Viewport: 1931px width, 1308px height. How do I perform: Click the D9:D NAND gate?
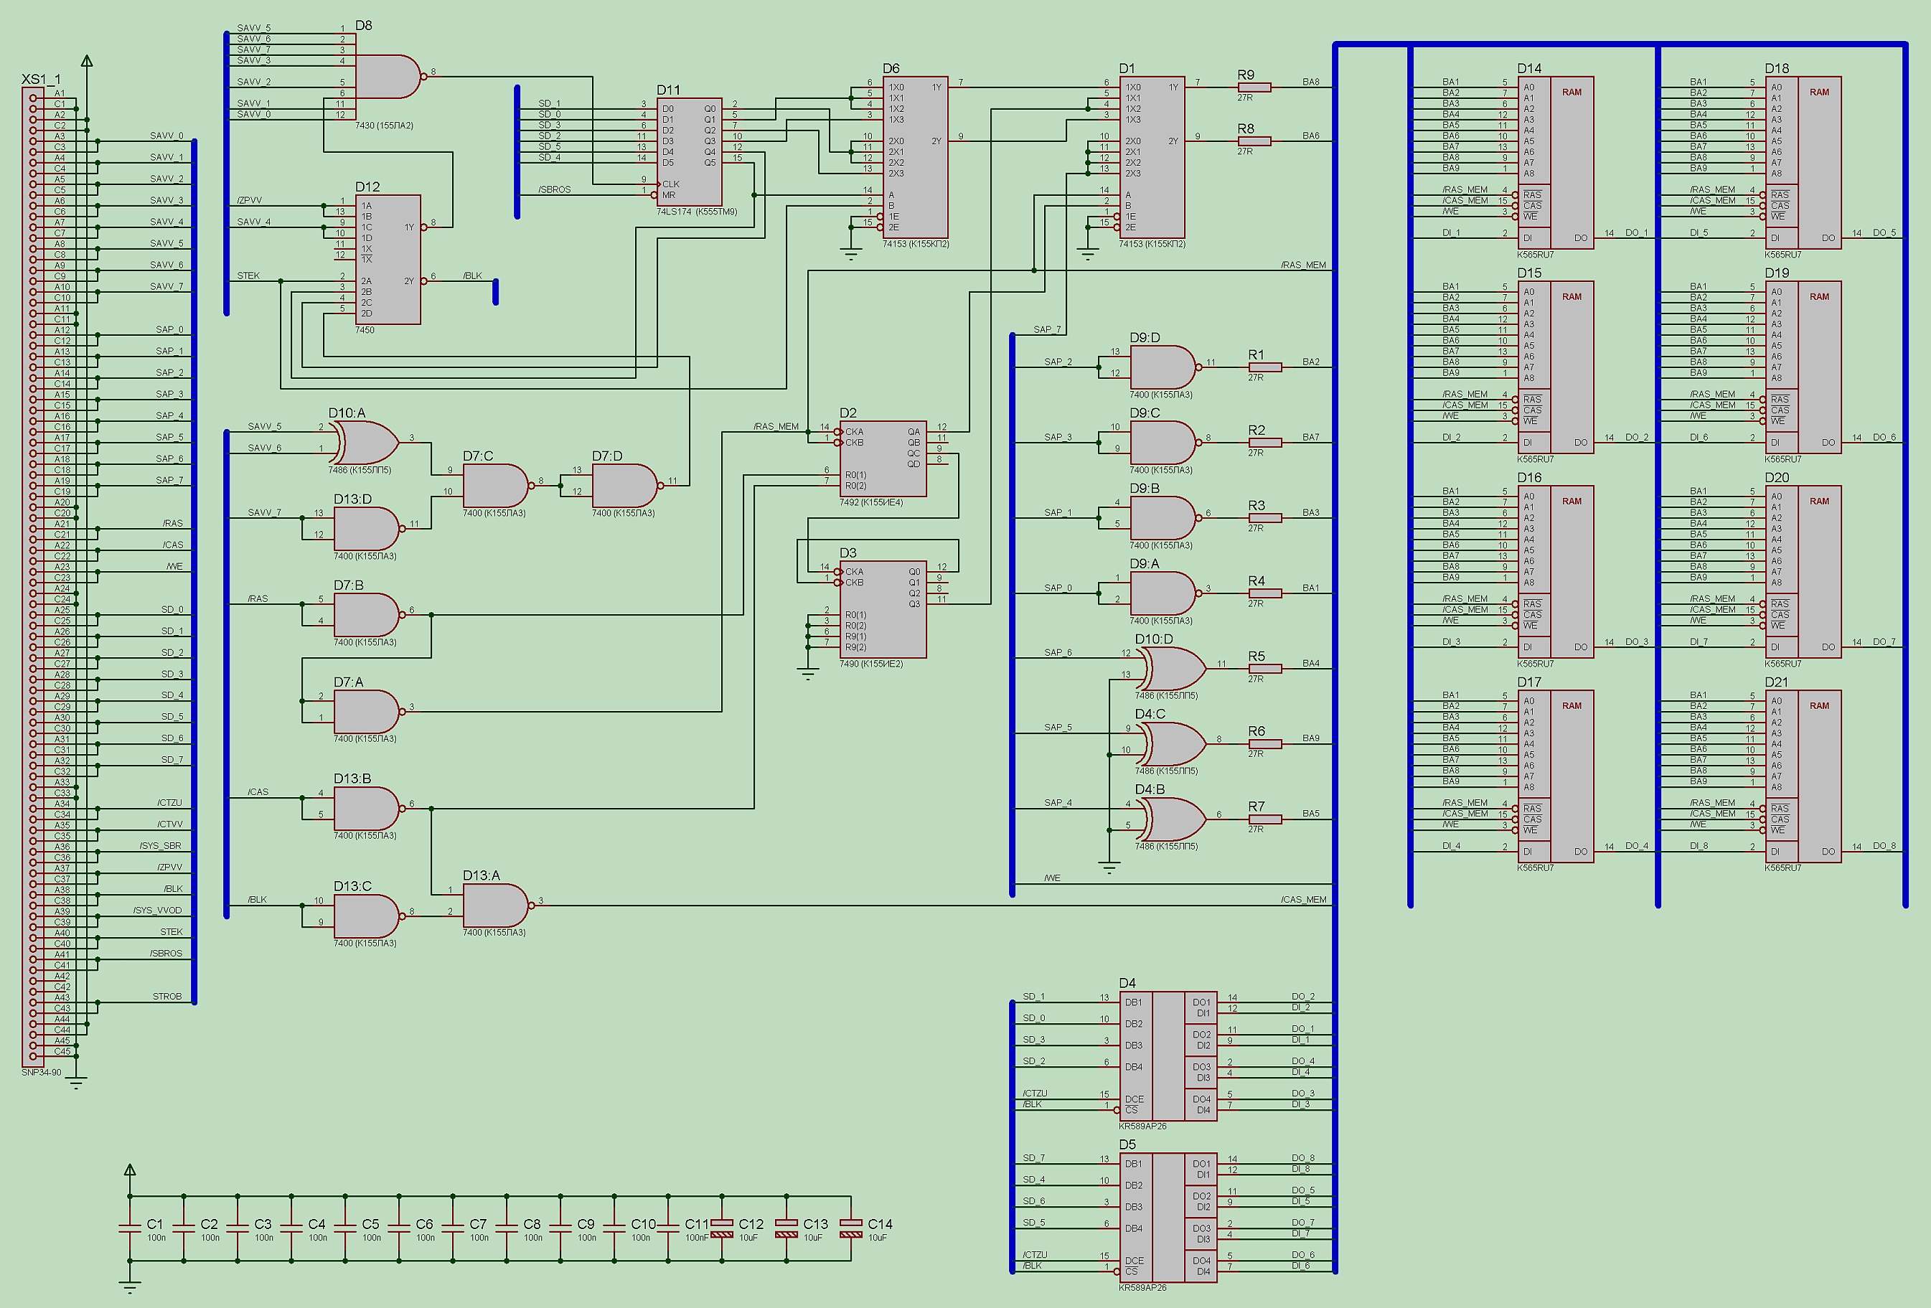[x=1162, y=367]
